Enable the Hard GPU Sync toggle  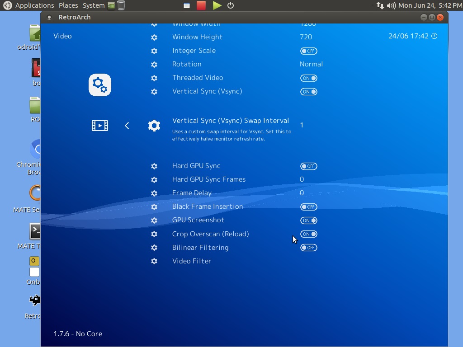309,166
